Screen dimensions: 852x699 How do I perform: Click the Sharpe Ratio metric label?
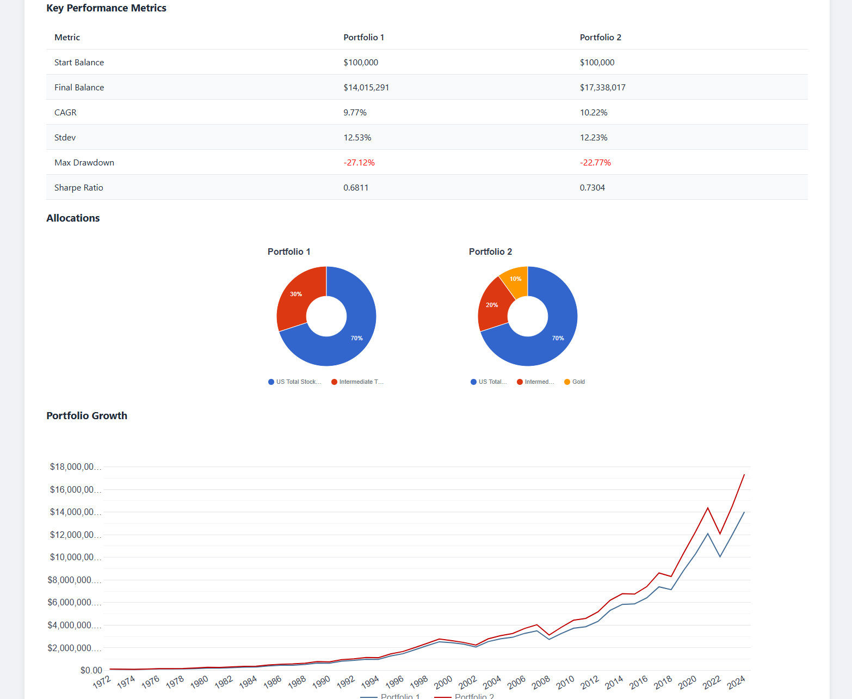(x=78, y=187)
